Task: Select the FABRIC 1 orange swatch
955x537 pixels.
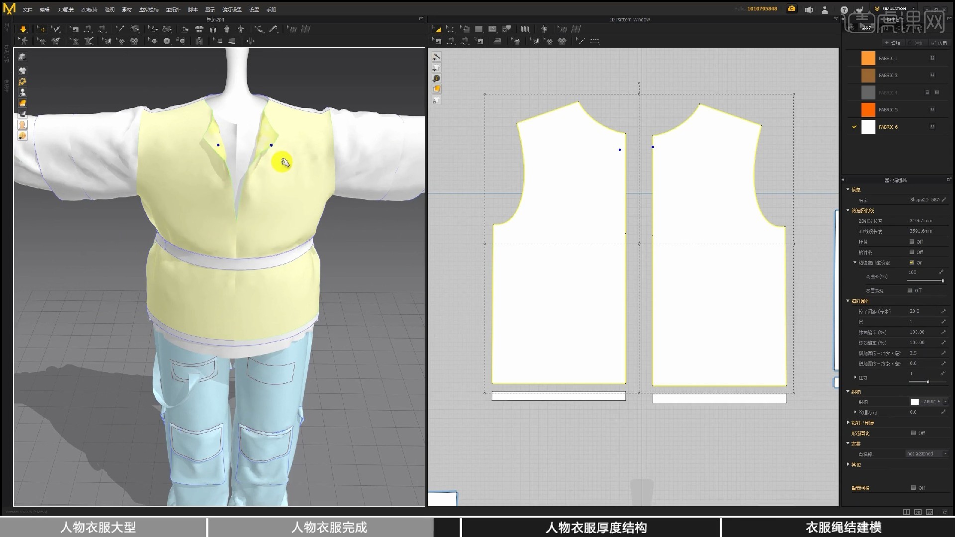Action: point(868,58)
